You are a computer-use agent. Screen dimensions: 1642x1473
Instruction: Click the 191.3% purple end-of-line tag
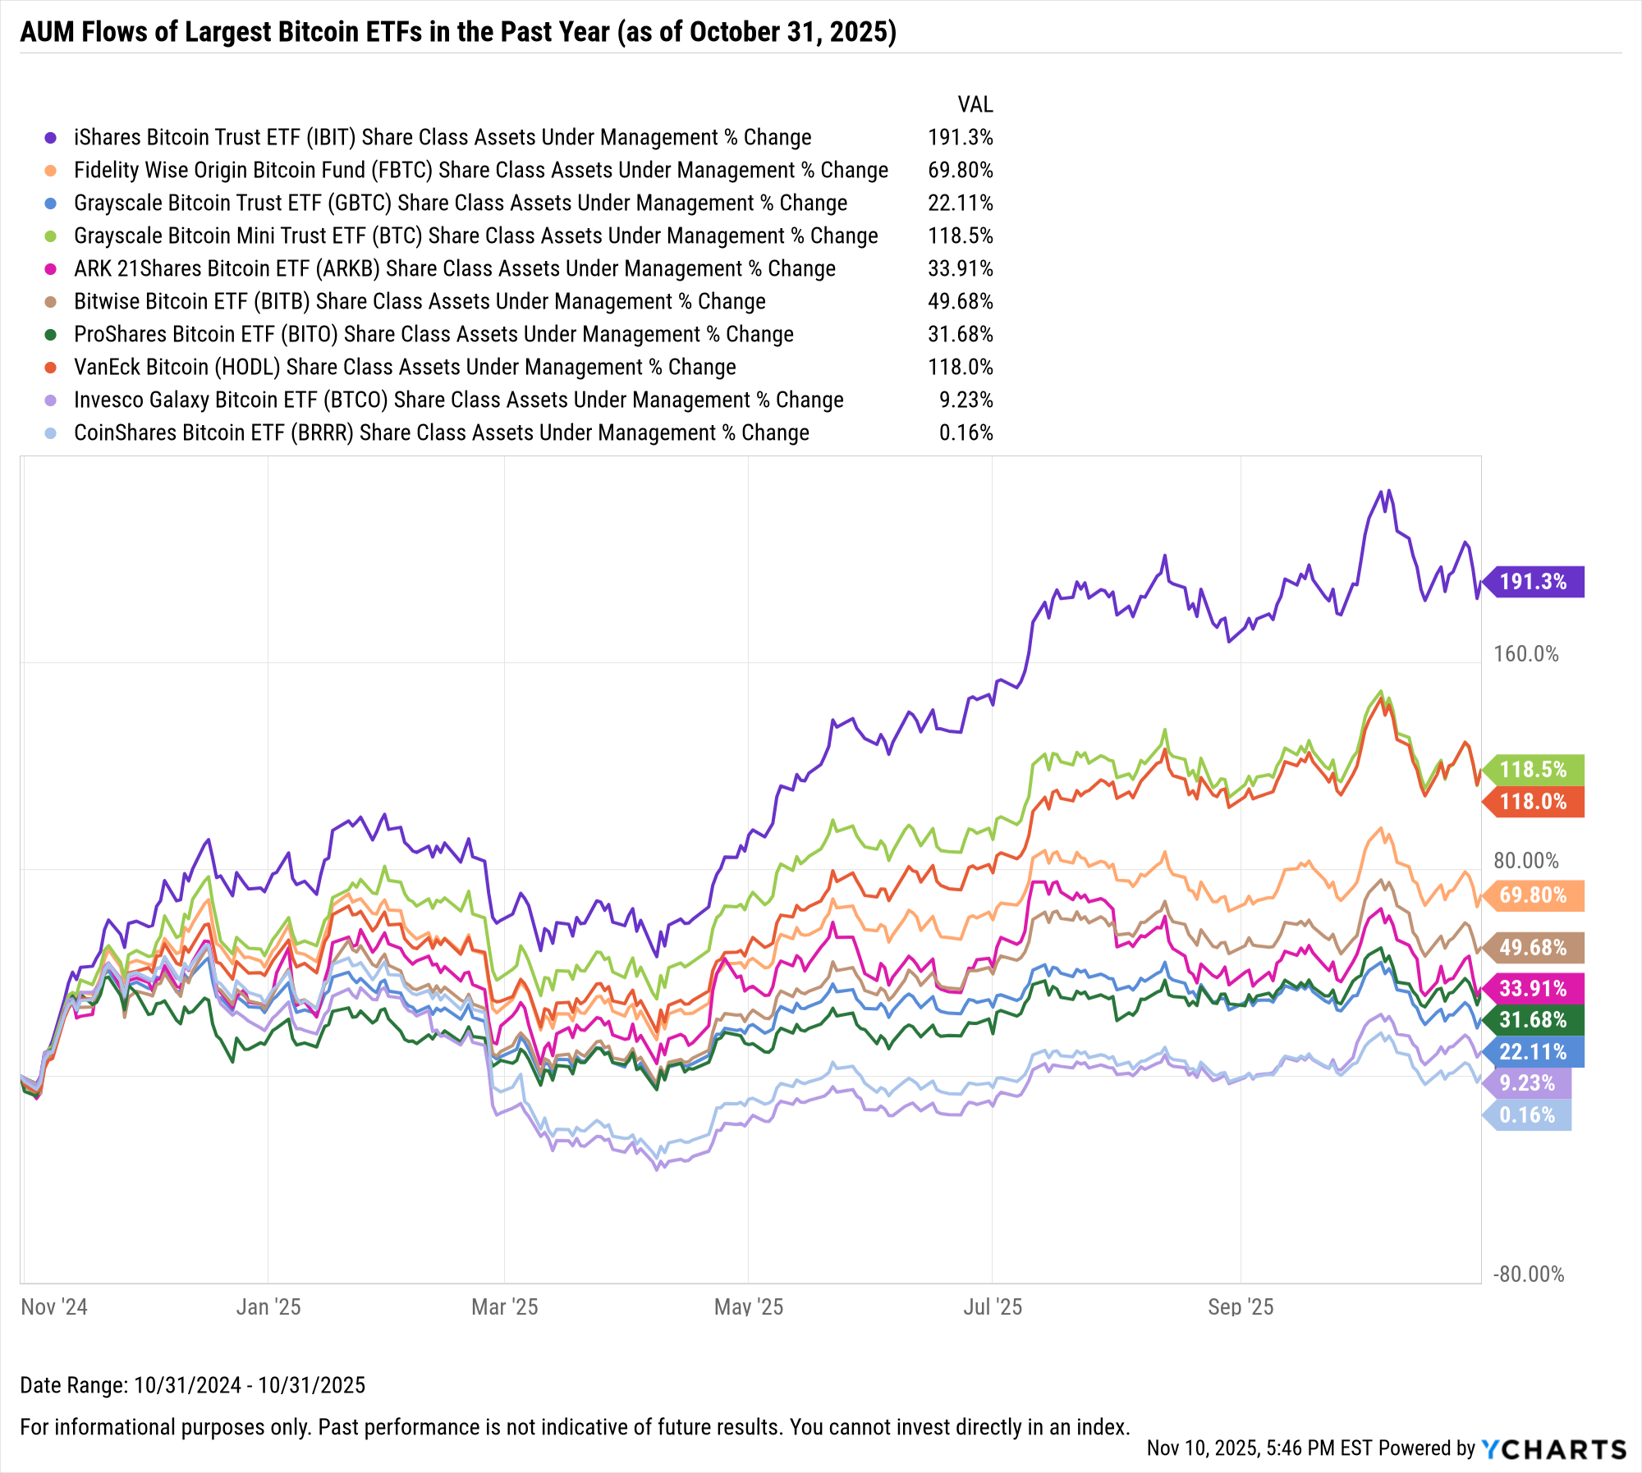click(x=1533, y=582)
